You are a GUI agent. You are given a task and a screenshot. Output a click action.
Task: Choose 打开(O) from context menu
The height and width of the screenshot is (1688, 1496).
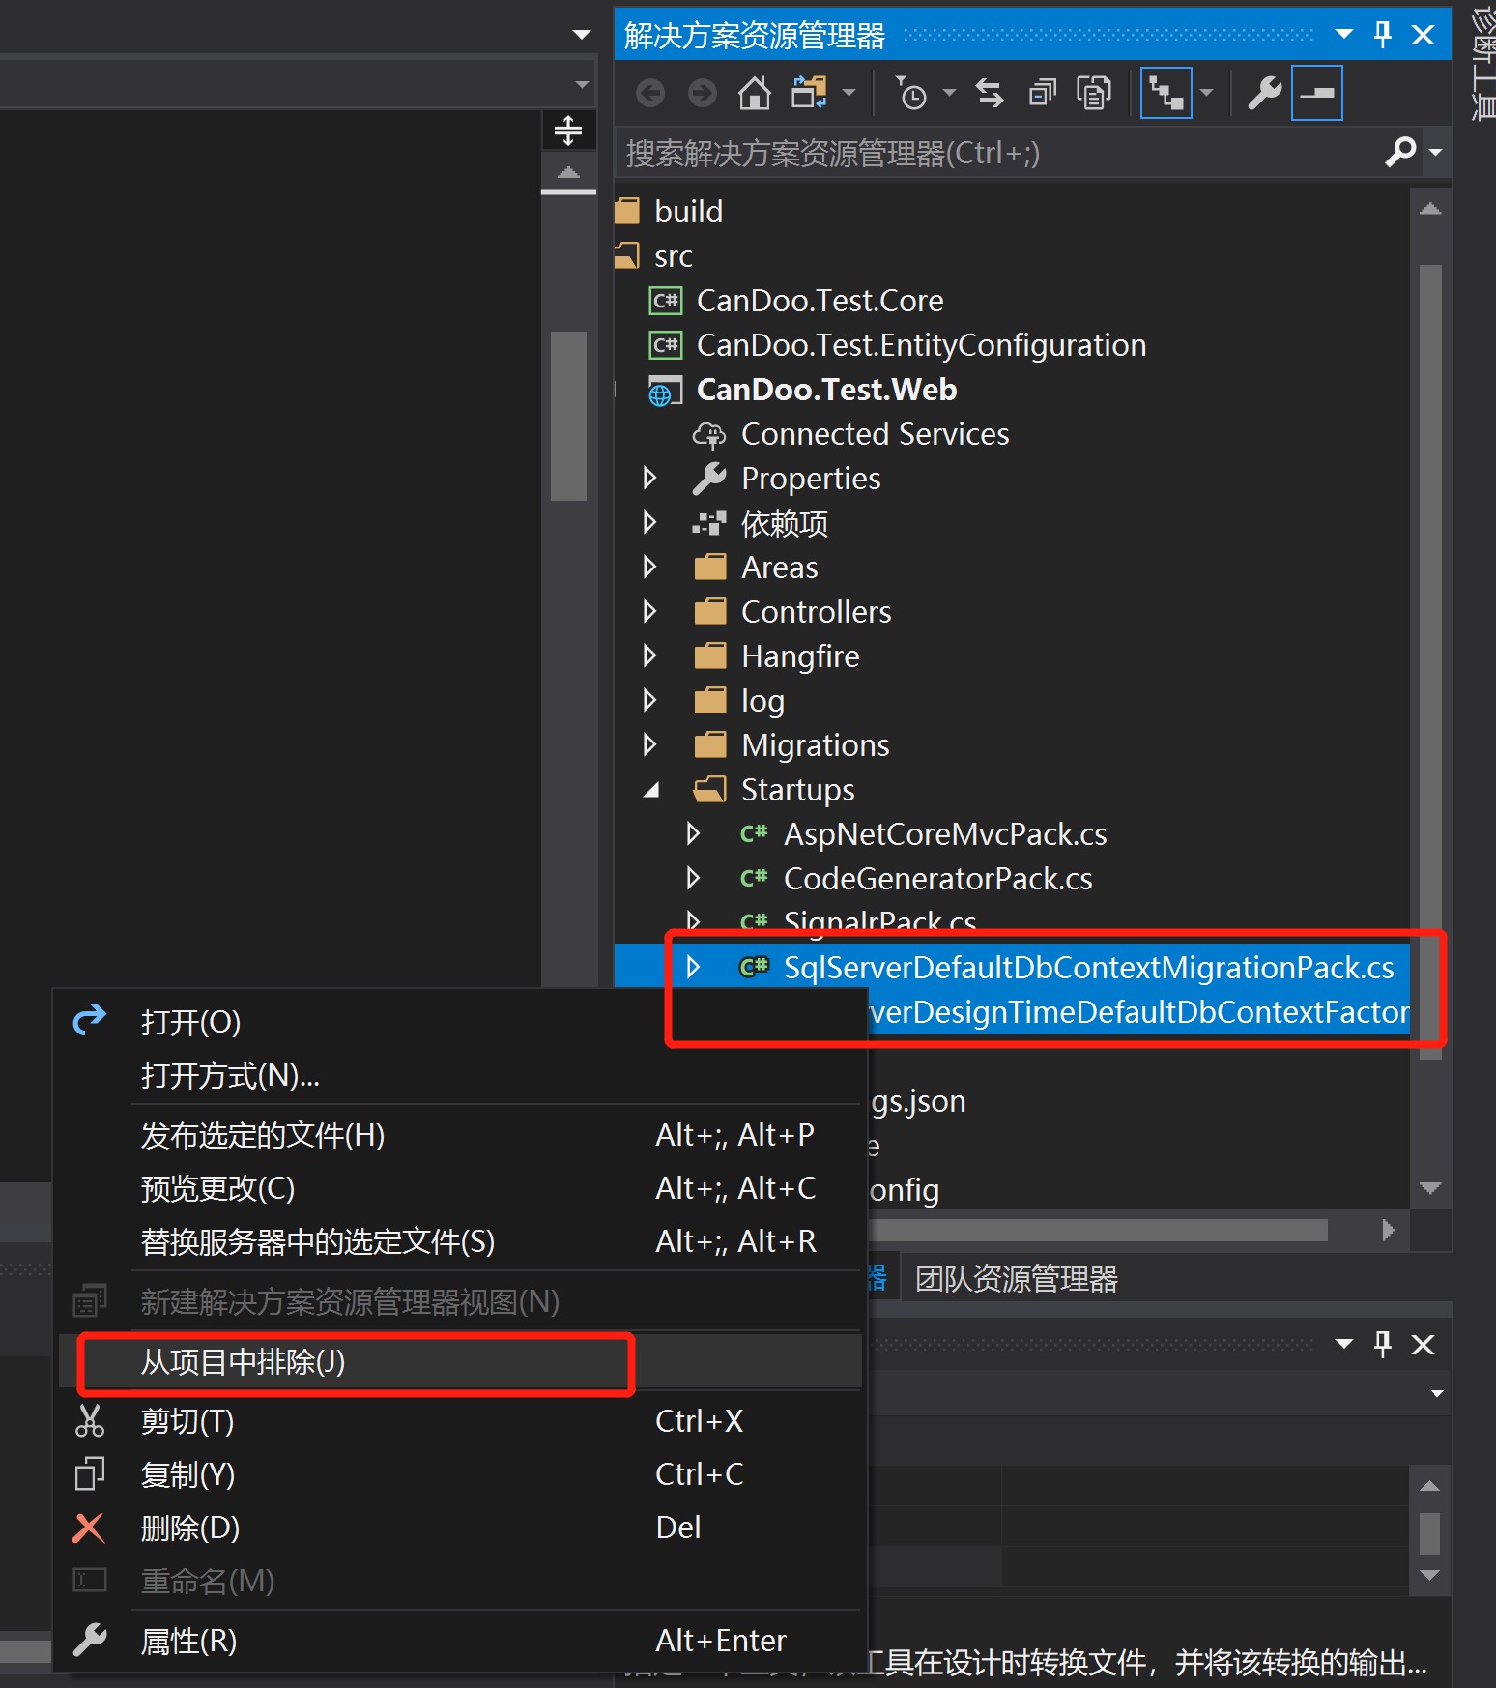point(460,1022)
